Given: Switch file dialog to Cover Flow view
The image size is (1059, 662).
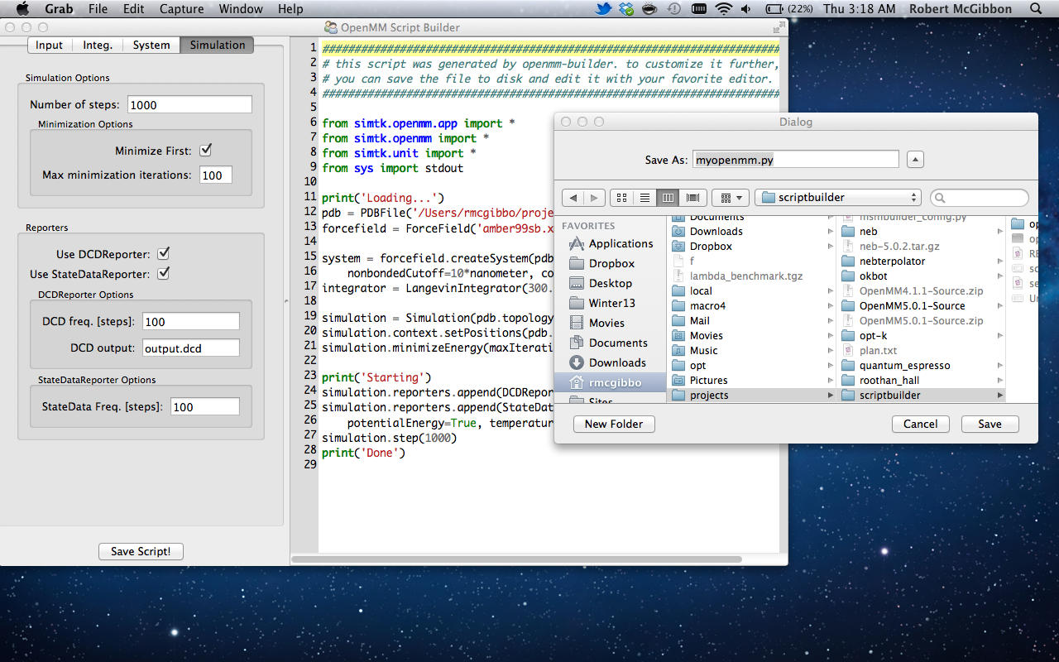Looking at the screenshot, I should [x=692, y=198].
